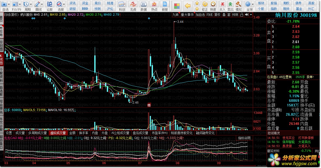
Task: Click the red 榜 marker below chart
Action: (x=149, y=105)
